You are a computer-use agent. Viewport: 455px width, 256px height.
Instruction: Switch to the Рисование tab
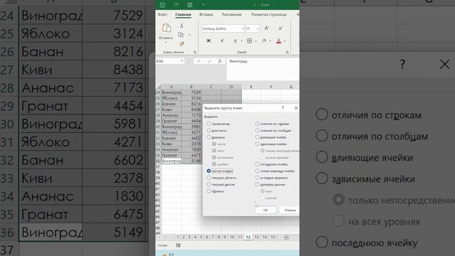click(232, 14)
